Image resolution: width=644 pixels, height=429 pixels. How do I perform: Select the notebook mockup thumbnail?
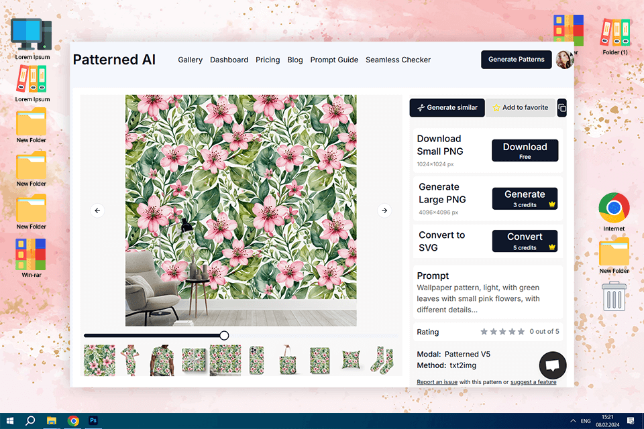click(x=319, y=361)
